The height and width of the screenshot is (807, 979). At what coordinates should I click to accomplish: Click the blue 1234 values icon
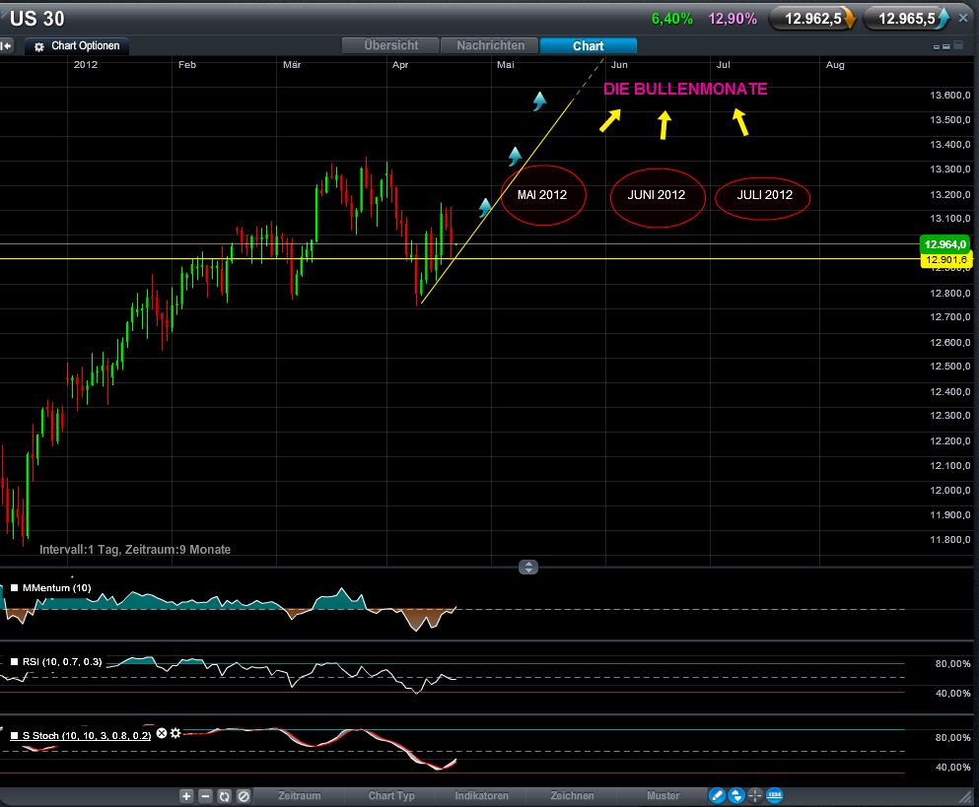[x=774, y=796]
